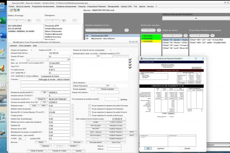This screenshot has height=153, width=230.
Task: Click the D button under Maîtres d'ouvrage
Action: click(x=29, y=21)
